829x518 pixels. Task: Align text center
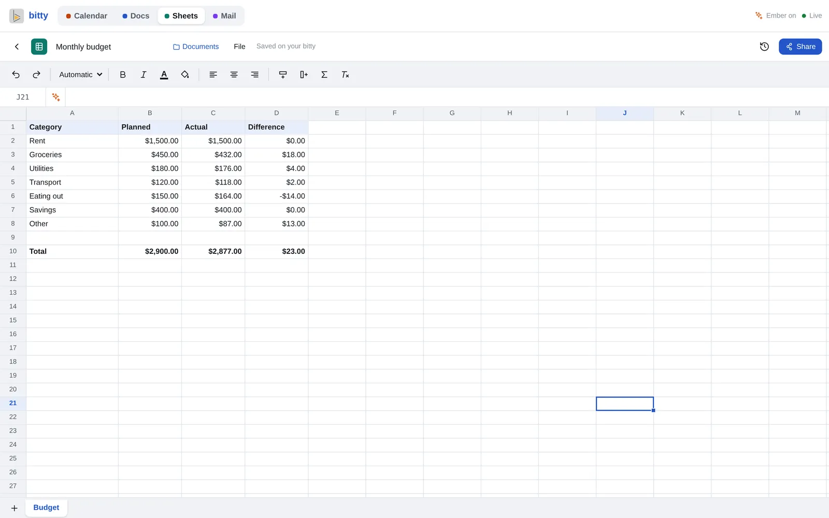[x=234, y=75]
